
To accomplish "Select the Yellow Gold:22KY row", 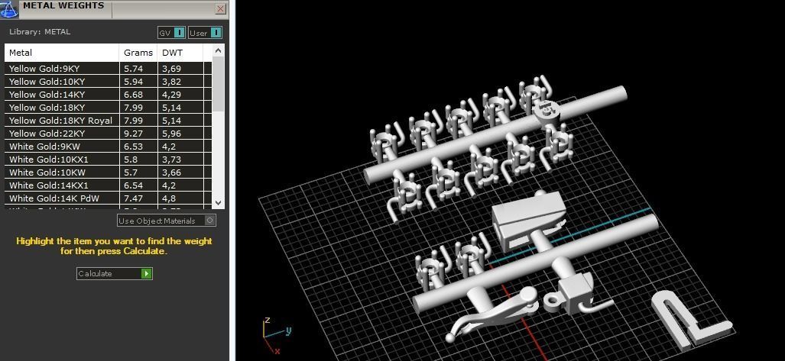I will pyautogui.click(x=108, y=134).
